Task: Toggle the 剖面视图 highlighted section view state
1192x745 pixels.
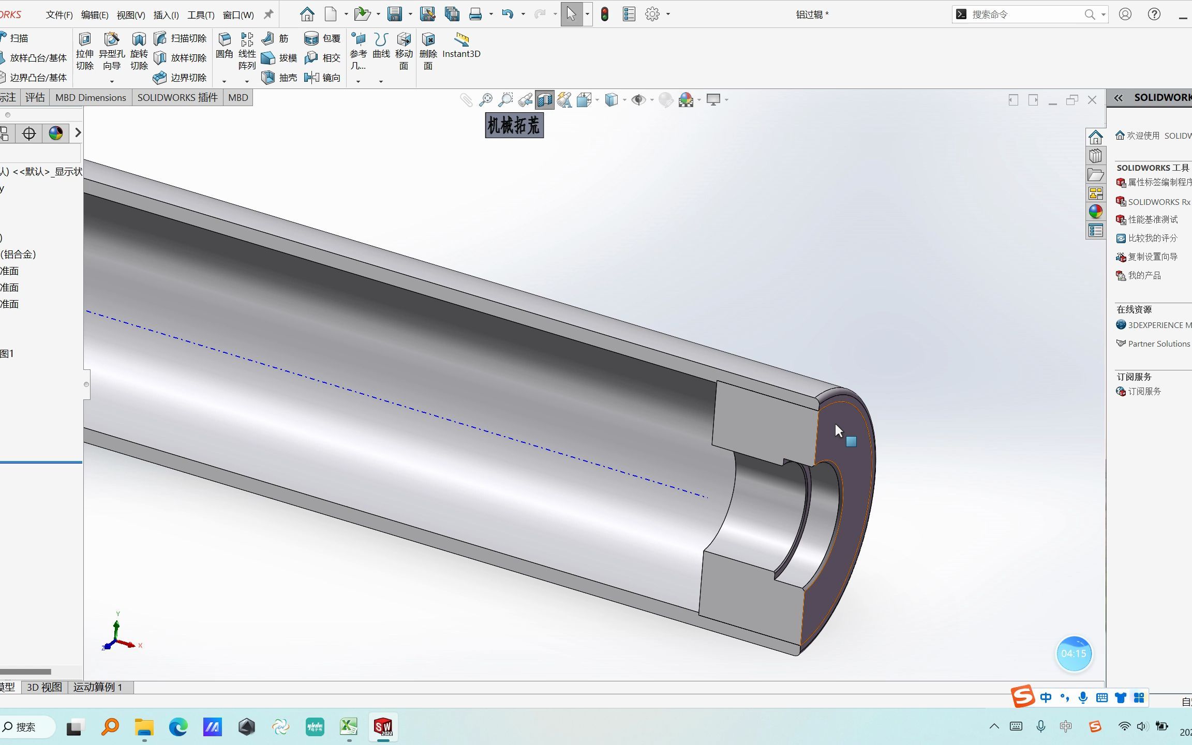Action: point(544,100)
